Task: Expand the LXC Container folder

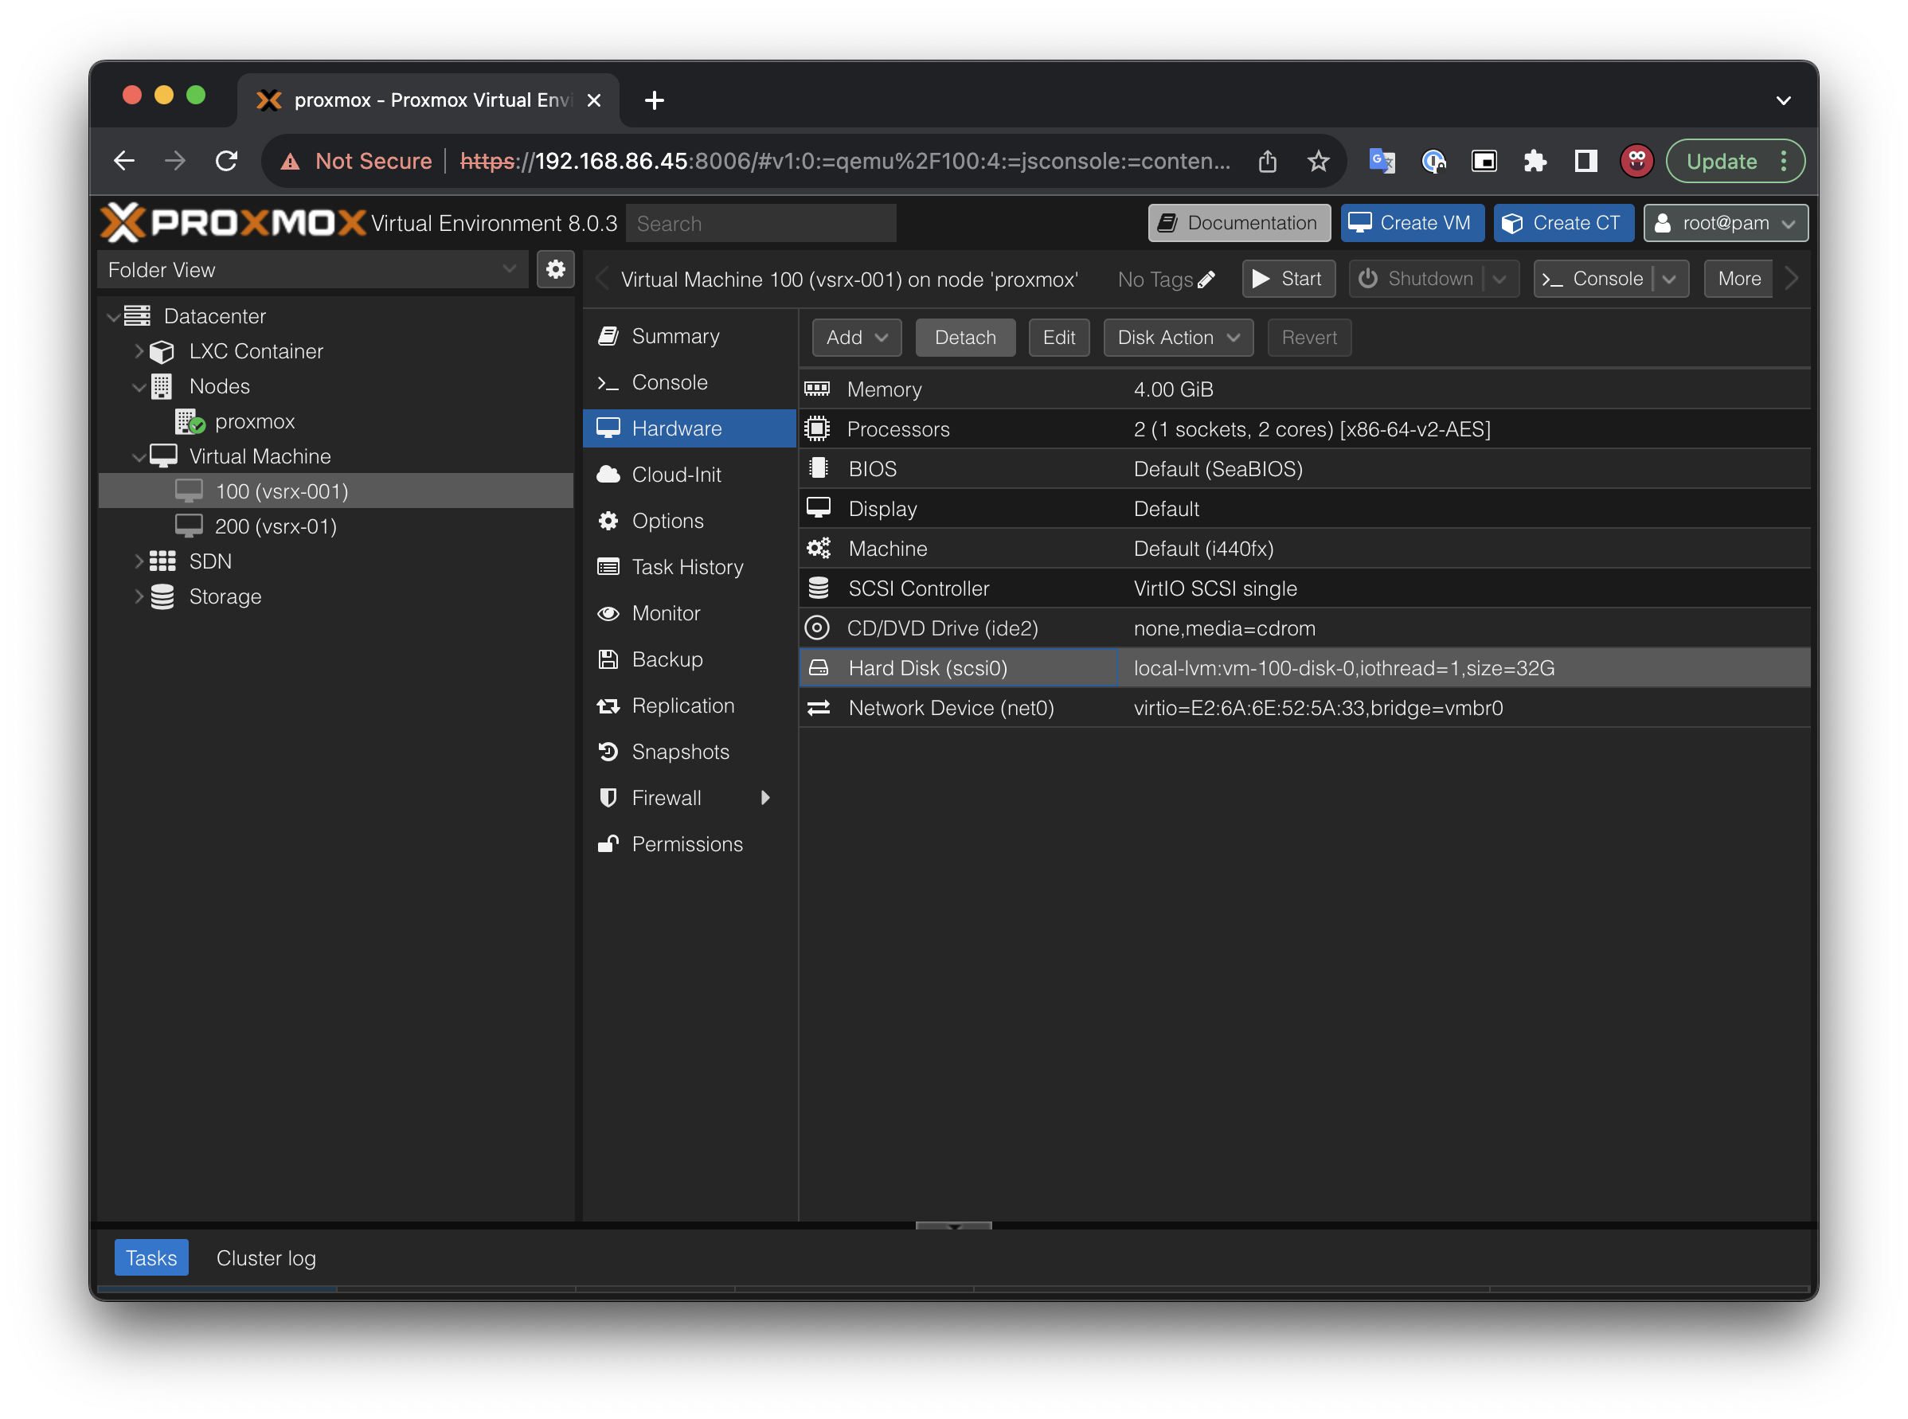Action: tap(139, 351)
